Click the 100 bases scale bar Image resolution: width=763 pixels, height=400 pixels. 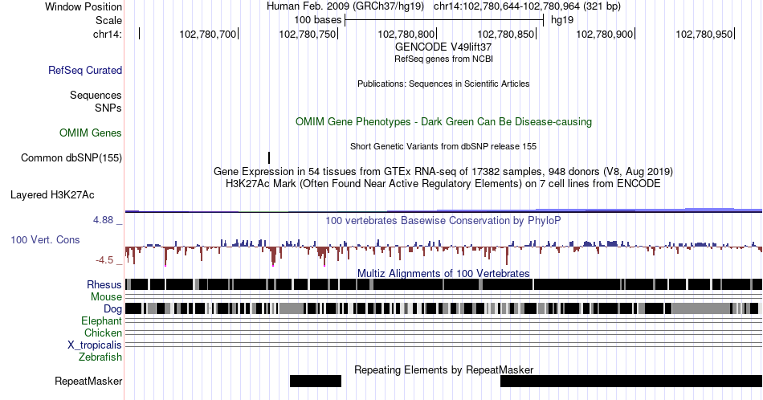444,20
